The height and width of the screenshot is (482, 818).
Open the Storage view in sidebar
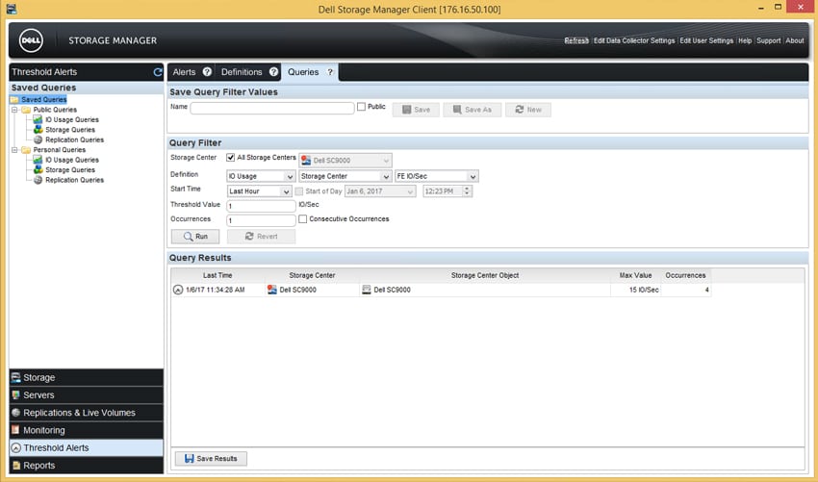86,377
